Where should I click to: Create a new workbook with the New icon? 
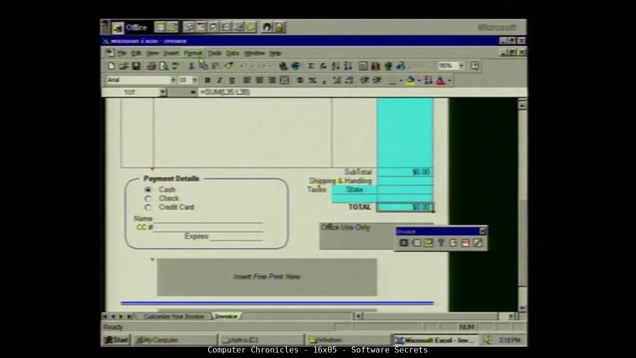[111, 66]
